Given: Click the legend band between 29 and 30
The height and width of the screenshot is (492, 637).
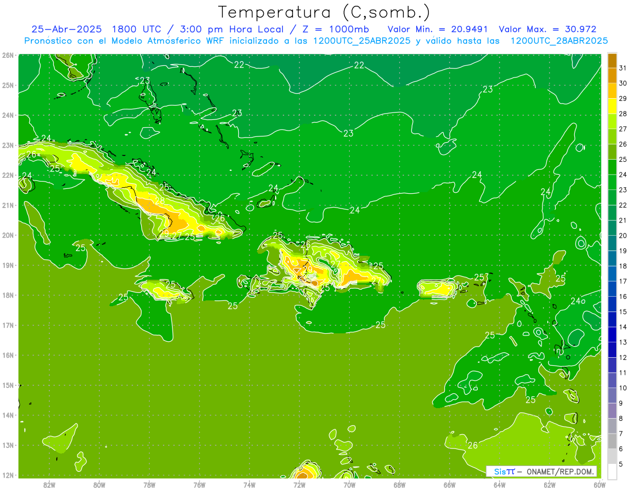Looking at the screenshot, I should point(612,91).
